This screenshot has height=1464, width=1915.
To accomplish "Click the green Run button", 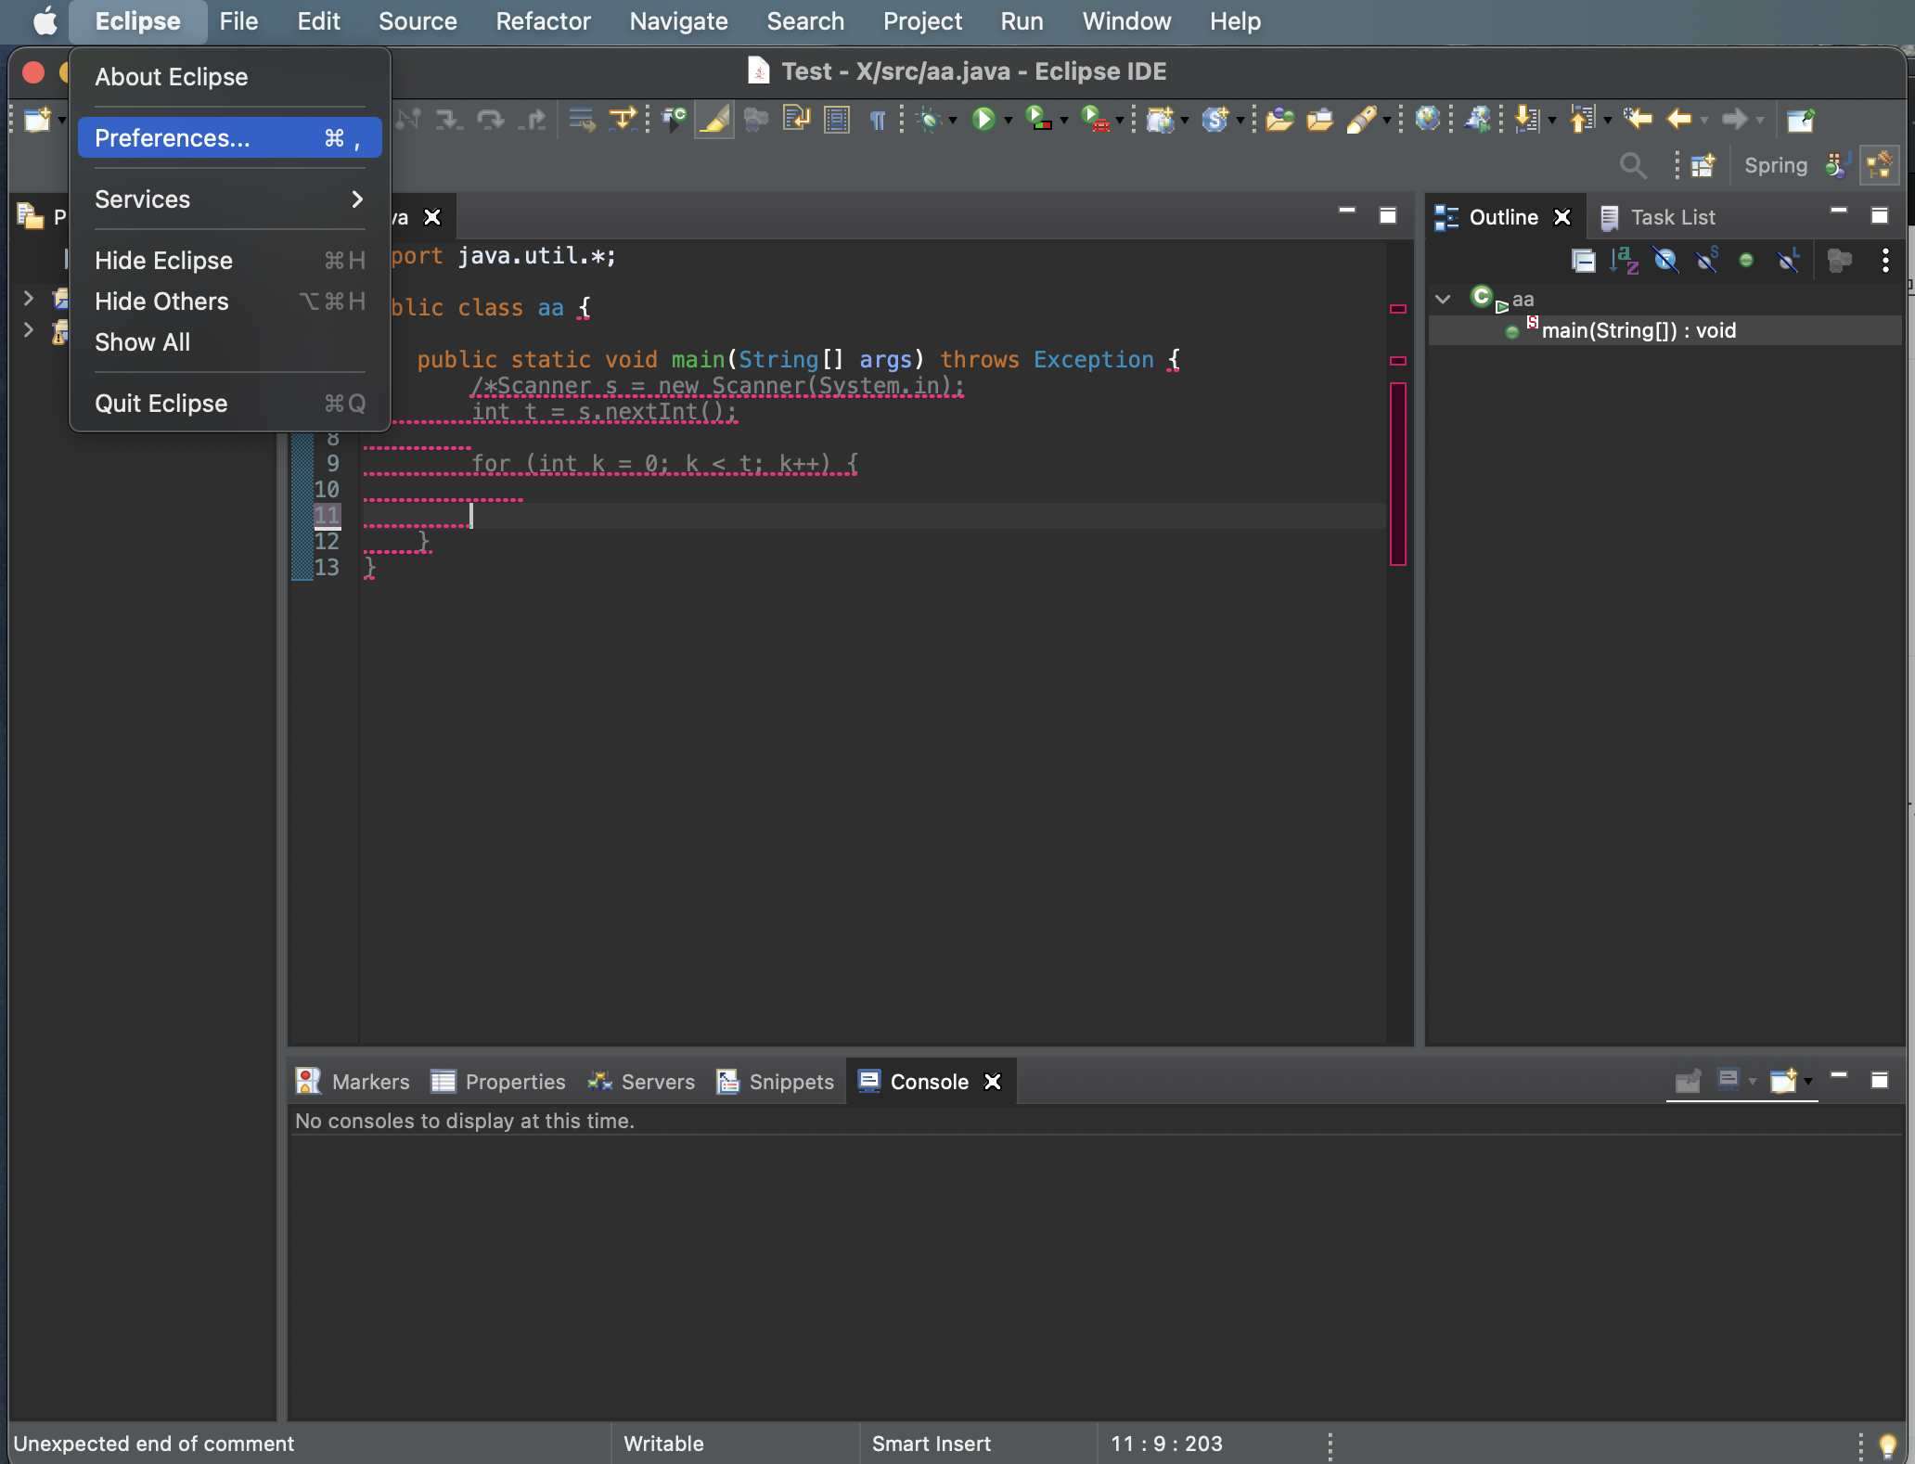I will click(x=983, y=119).
